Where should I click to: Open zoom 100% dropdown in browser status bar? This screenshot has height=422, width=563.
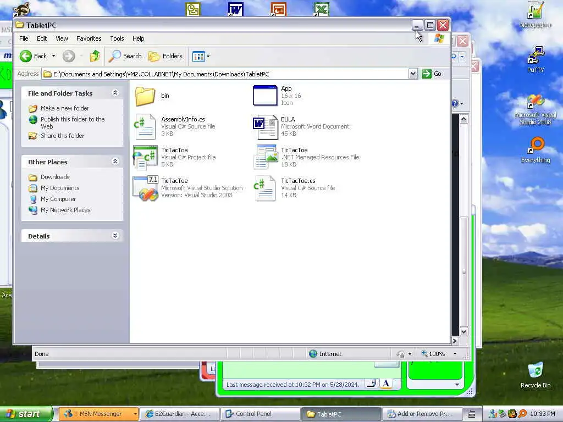pos(455,354)
